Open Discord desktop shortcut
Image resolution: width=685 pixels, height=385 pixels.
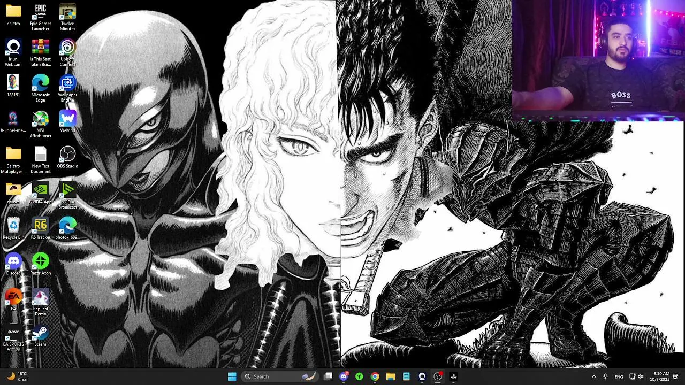[13, 264]
